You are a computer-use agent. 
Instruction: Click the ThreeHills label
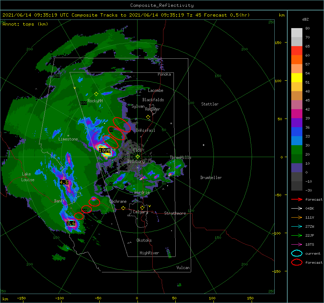click(x=181, y=157)
